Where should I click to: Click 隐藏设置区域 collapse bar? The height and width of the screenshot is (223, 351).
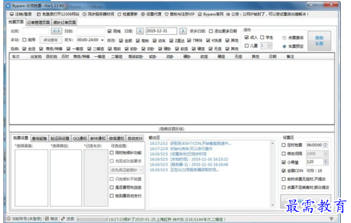171,129
